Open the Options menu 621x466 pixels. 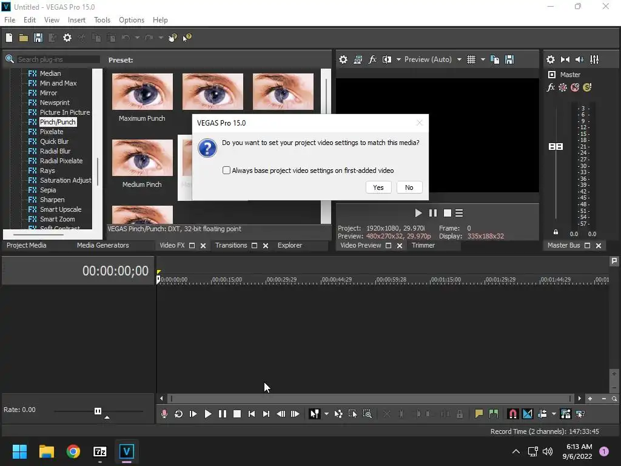[x=132, y=20]
